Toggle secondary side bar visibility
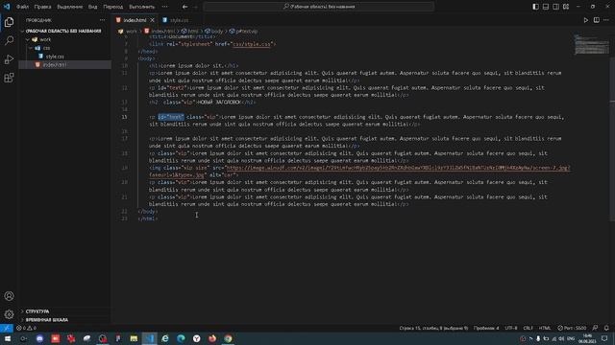The width and height of the screenshot is (615, 345). pyautogui.click(x=555, y=7)
